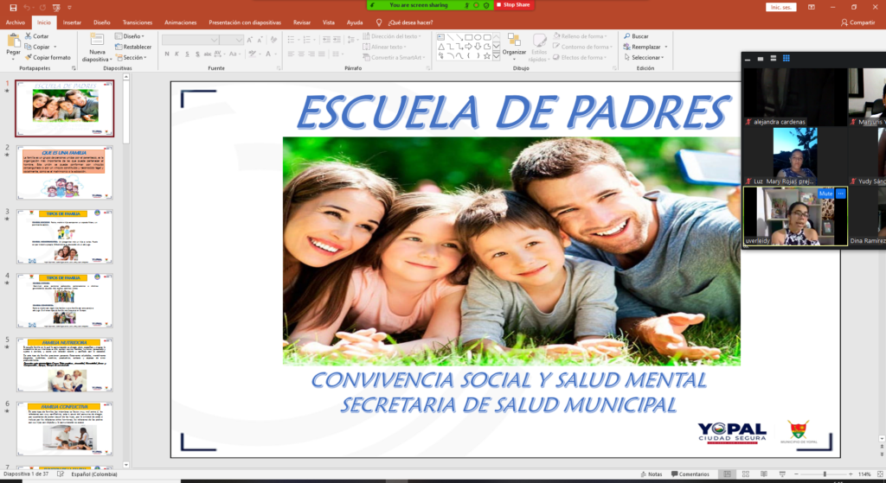Click the Buscar find button
The width and height of the screenshot is (886, 483).
[x=636, y=36]
